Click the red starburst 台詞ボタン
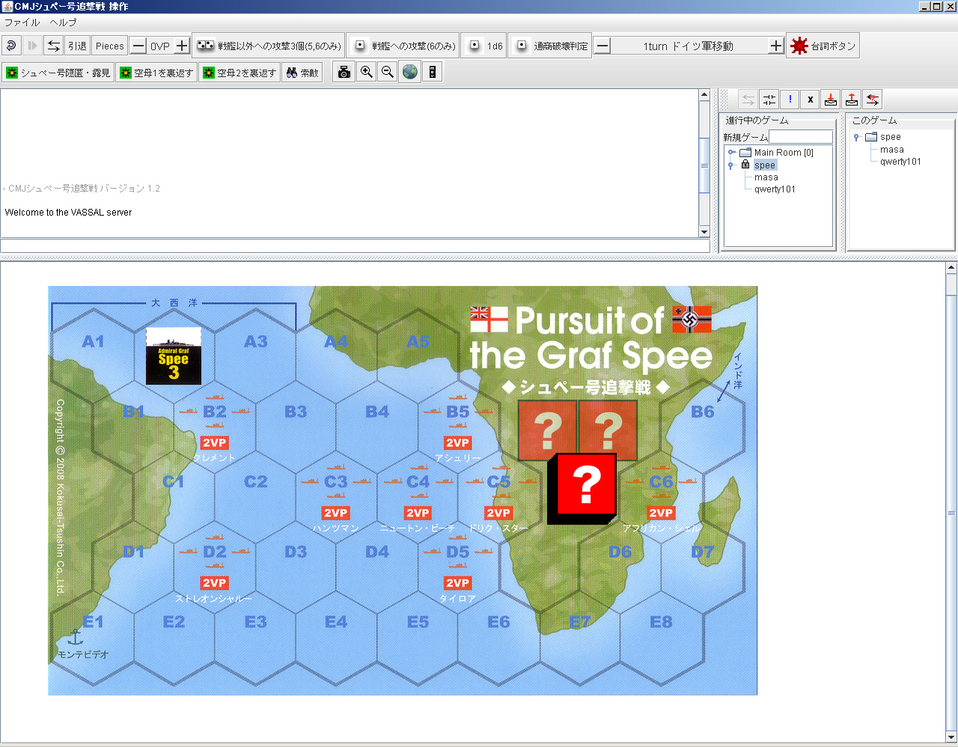Image resolution: width=958 pixels, height=747 pixels. click(823, 46)
